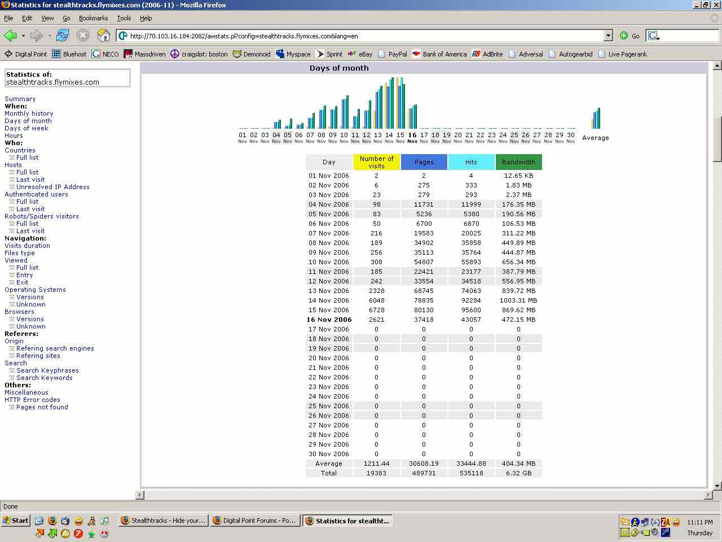
Task: Go to Monthly history link
Action: (29, 113)
